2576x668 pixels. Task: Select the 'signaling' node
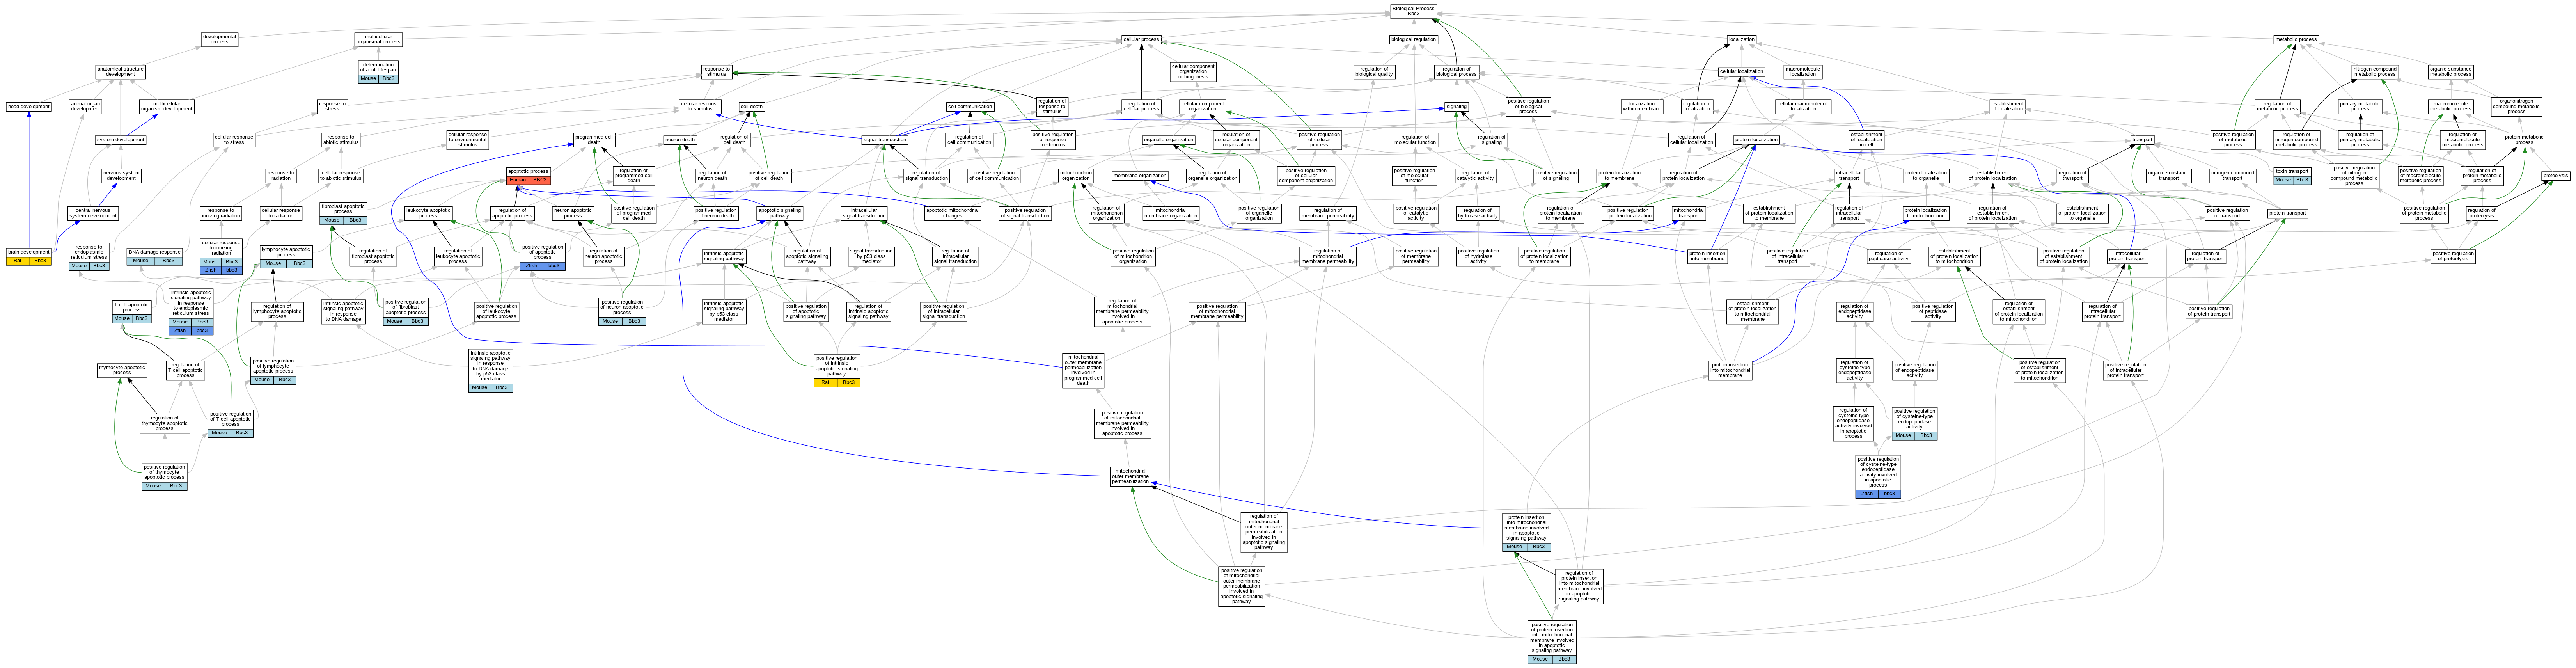[1457, 107]
